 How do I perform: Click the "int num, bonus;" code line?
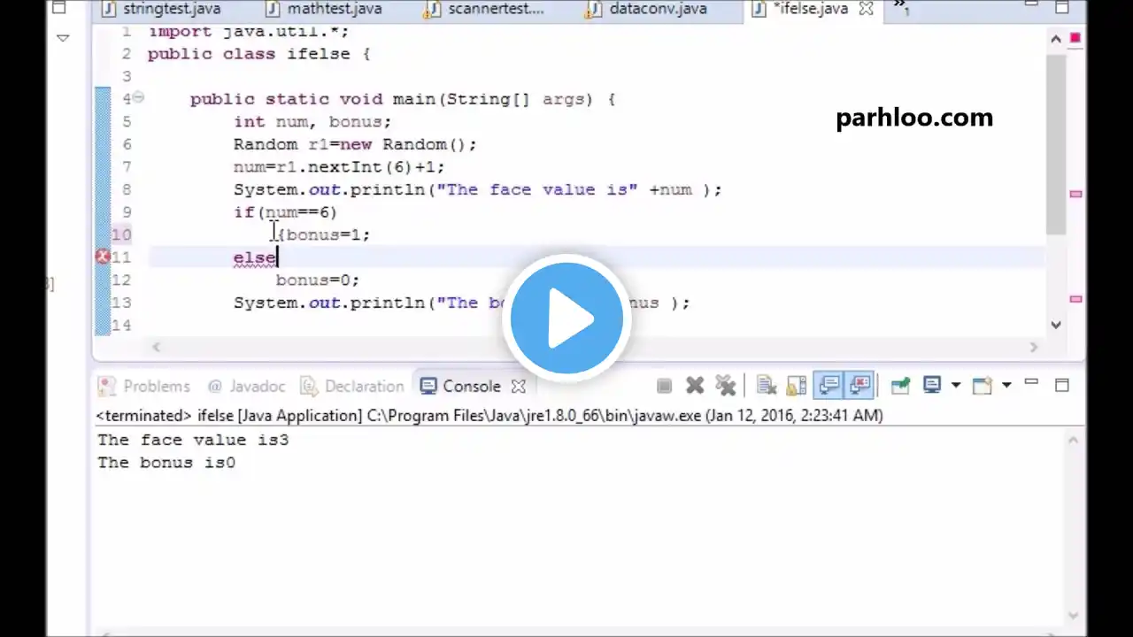coord(312,122)
